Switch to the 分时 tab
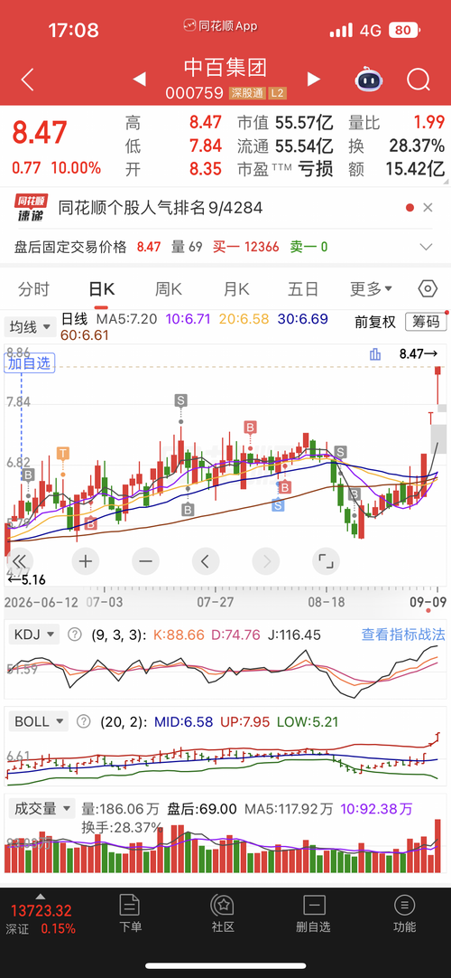Image resolution: width=451 pixels, height=978 pixels. 33,288
